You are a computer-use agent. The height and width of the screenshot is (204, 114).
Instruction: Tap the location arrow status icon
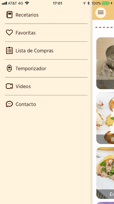84,3
